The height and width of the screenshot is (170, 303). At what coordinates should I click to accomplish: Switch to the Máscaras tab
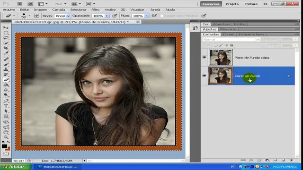(228, 29)
